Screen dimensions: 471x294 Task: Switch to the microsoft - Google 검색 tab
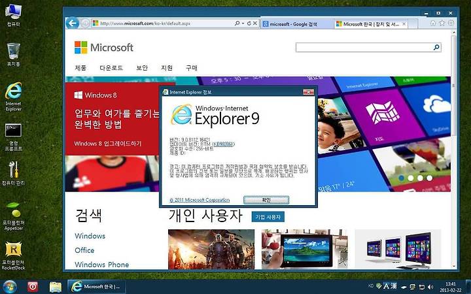tap(297, 24)
